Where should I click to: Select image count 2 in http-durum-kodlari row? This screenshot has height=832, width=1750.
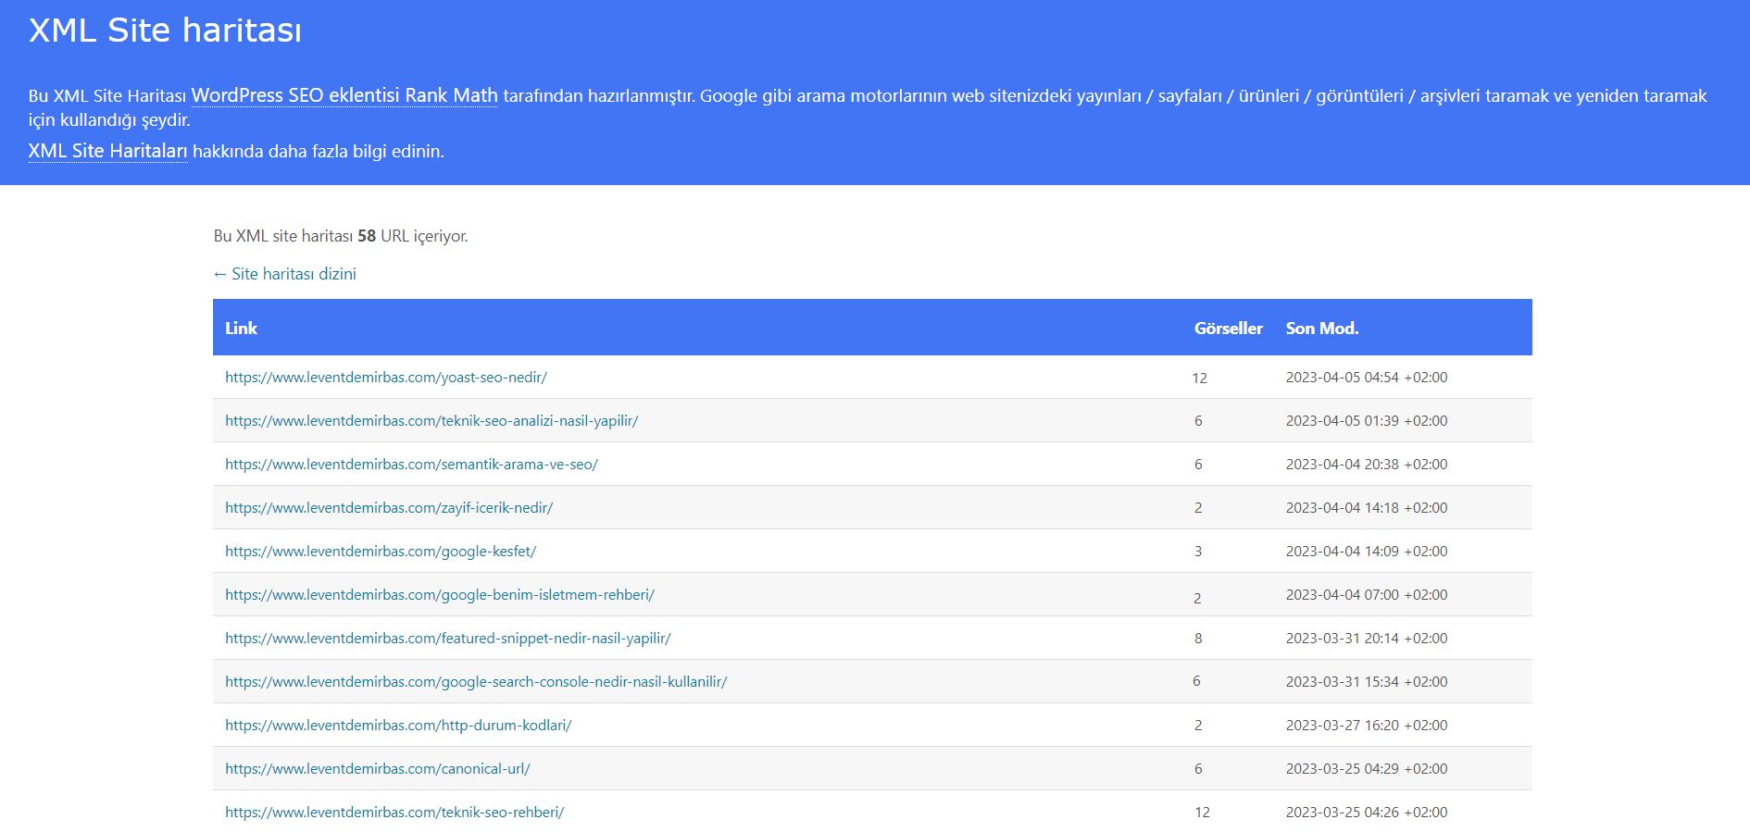pos(1198,726)
